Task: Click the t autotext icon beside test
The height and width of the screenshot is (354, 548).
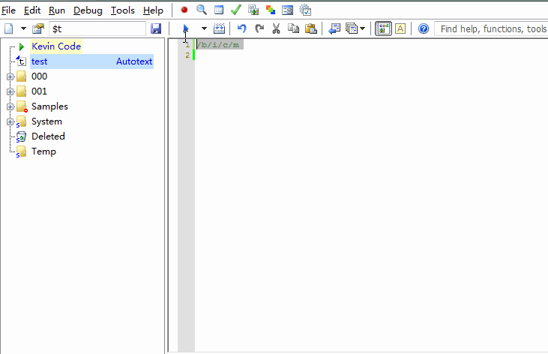Action: point(21,61)
